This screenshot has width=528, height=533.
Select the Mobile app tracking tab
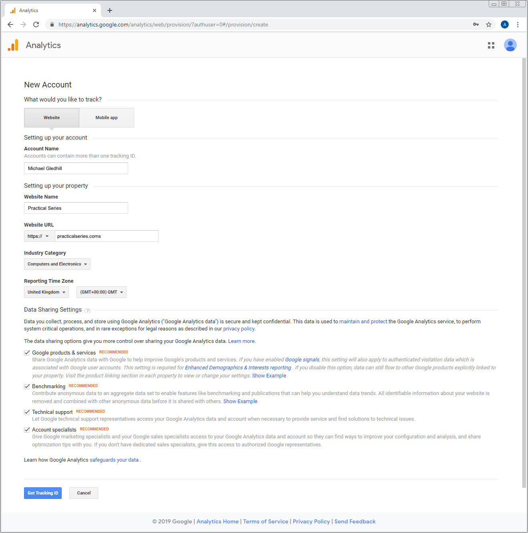(x=107, y=118)
